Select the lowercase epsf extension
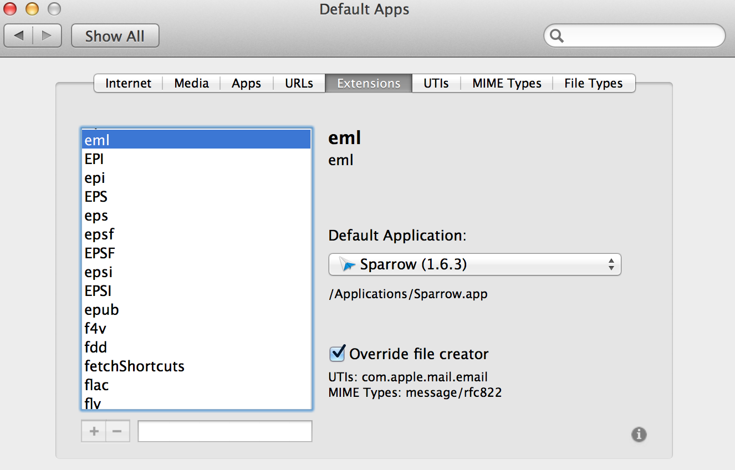This screenshot has height=470, width=735. coord(197,234)
